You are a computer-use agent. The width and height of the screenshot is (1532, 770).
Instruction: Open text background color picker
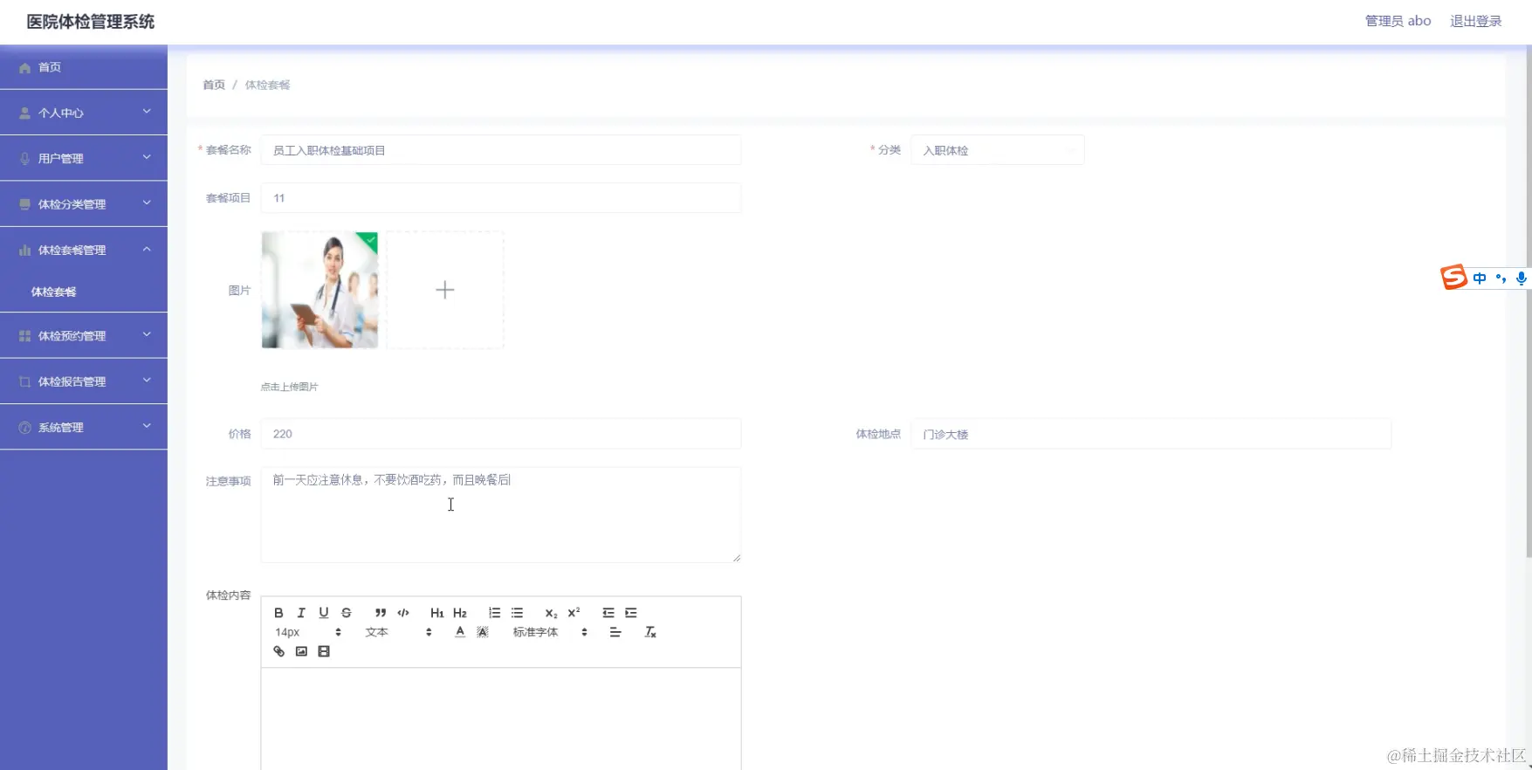pos(483,632)
